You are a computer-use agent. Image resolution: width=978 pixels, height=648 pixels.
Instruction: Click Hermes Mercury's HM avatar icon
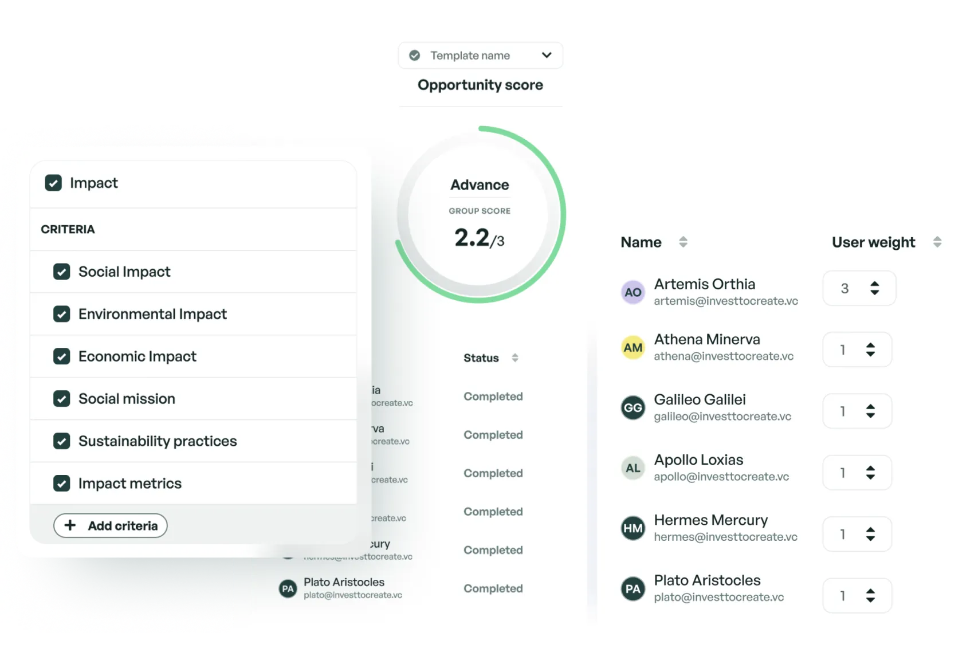(633, 528)
